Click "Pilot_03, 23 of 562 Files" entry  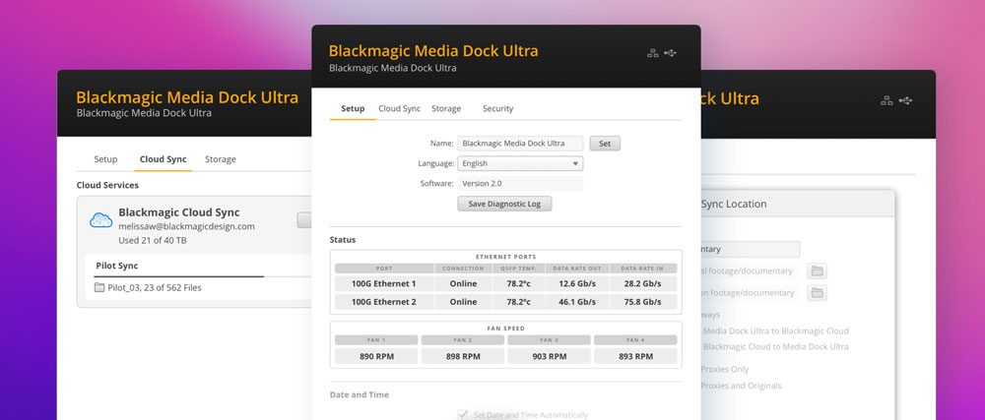[x=155, y=288]
